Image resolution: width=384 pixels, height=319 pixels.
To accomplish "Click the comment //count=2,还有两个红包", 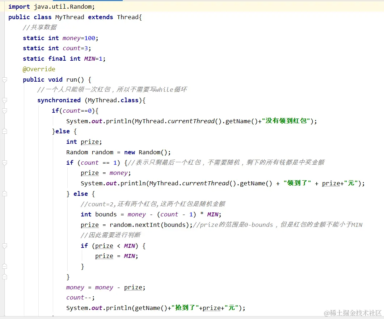I will (153, 204).
